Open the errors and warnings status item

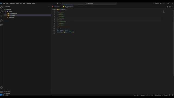pos(5,95)
